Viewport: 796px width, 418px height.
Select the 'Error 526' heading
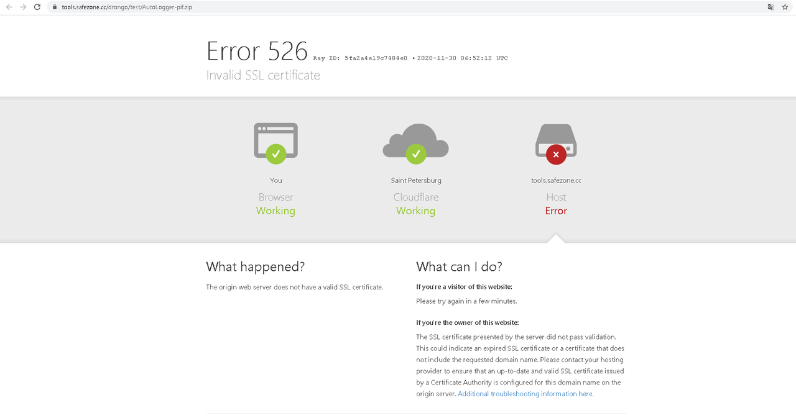257,51
